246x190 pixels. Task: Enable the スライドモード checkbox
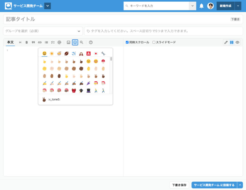click(154, 42)
